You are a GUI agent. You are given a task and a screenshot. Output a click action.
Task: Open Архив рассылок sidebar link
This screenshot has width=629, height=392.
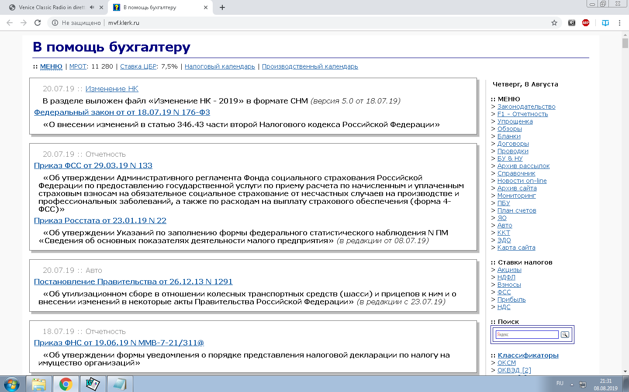click(x=523, y=166)
